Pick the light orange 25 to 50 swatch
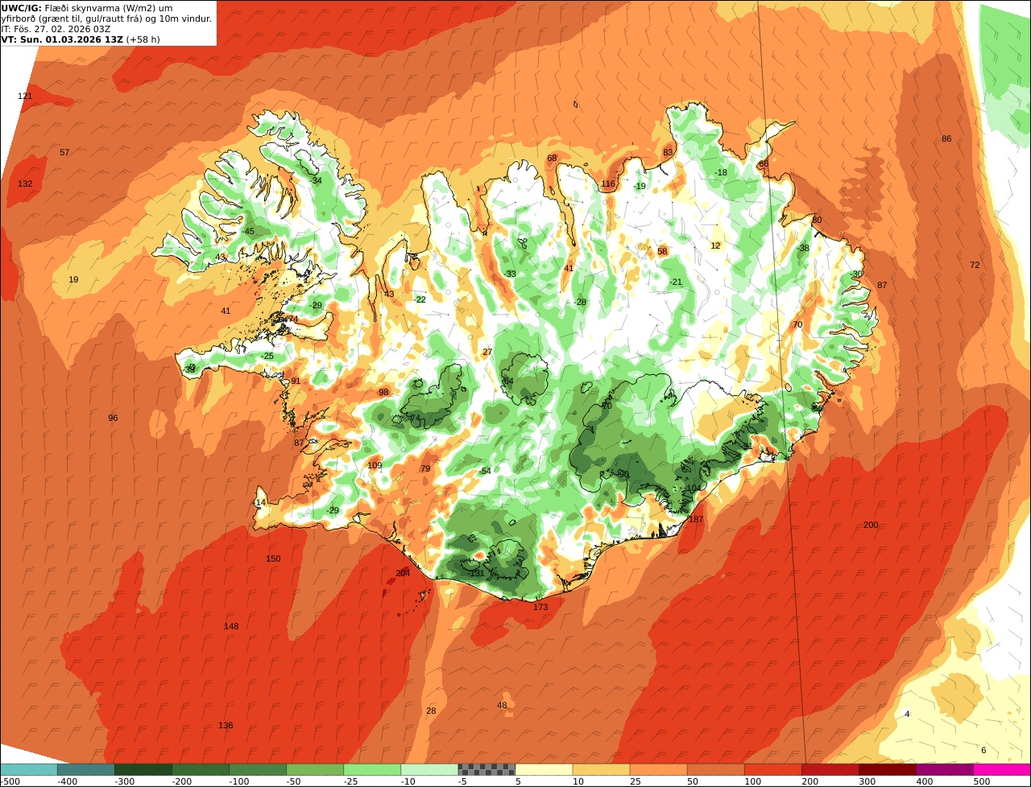This screenshot has width=1031, height=787. pos(658,769)
